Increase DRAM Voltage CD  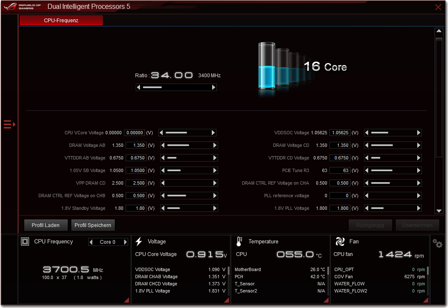pos(419,145)
